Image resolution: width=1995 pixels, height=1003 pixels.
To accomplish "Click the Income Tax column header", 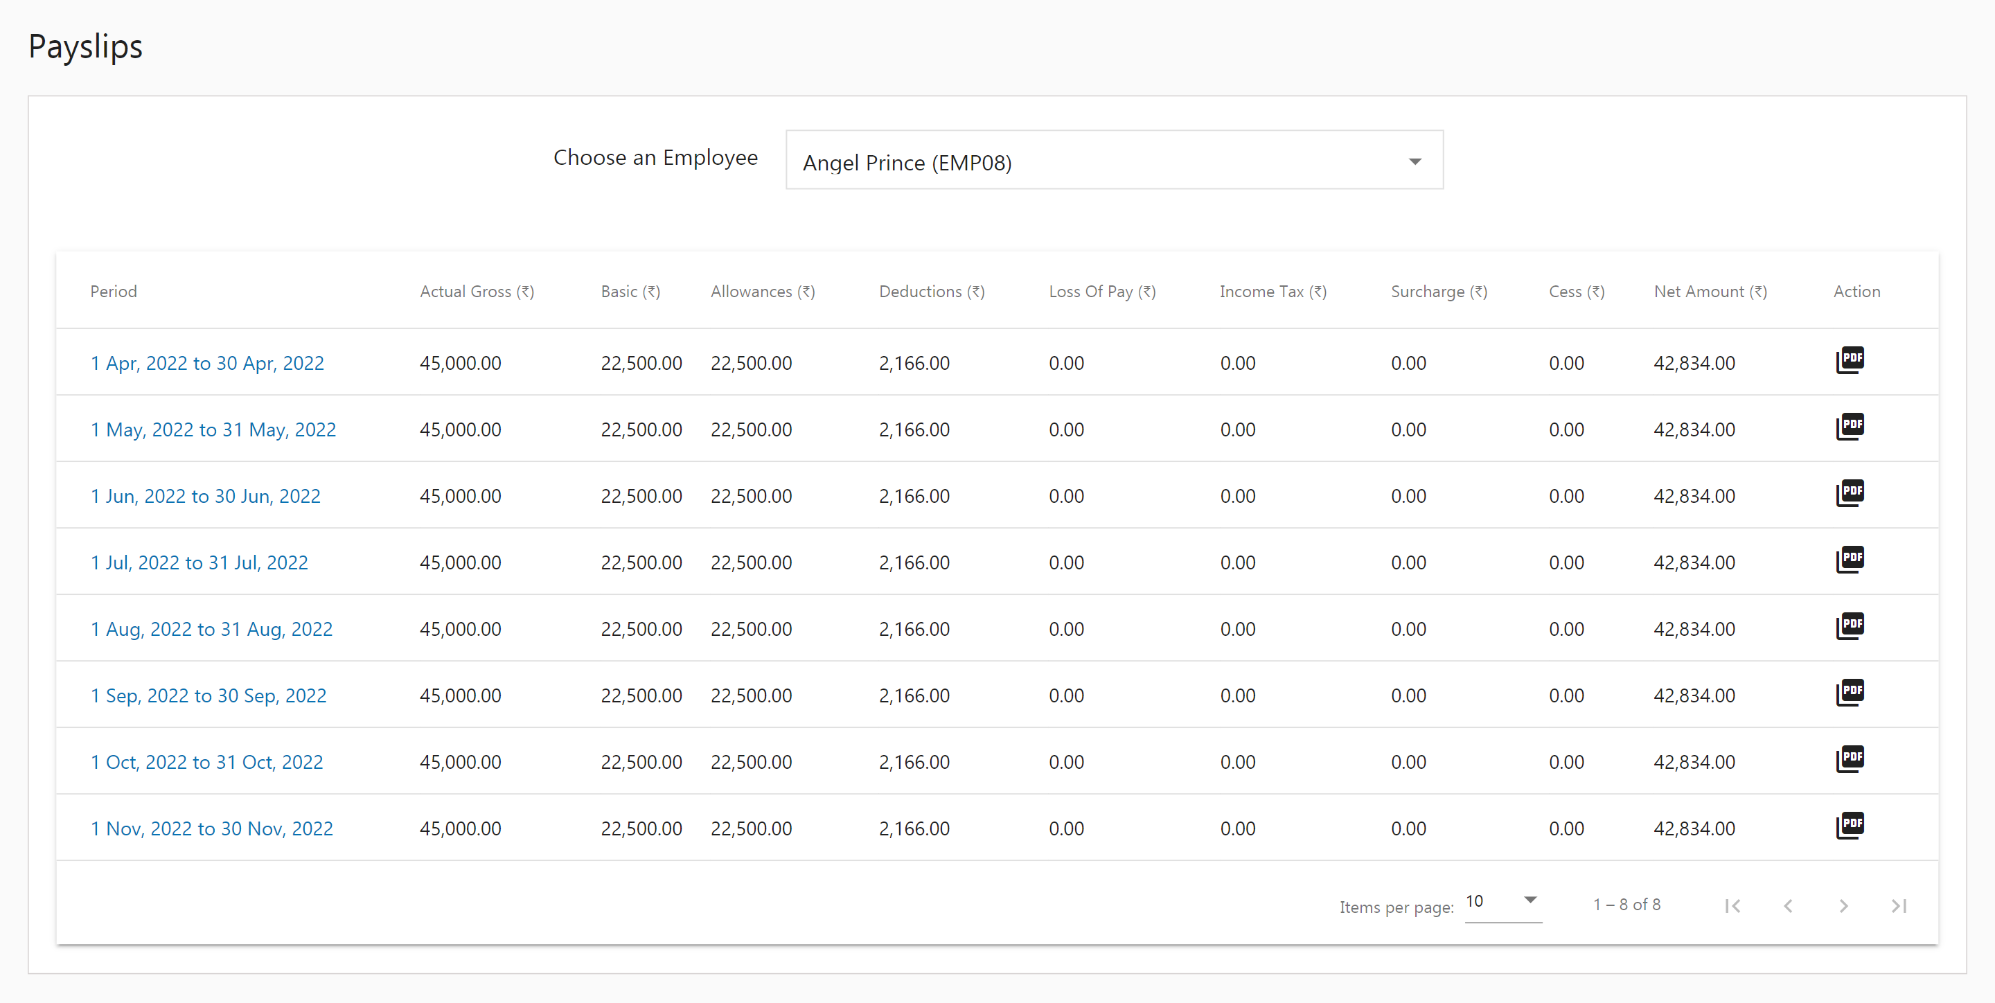I will 1273,292.
